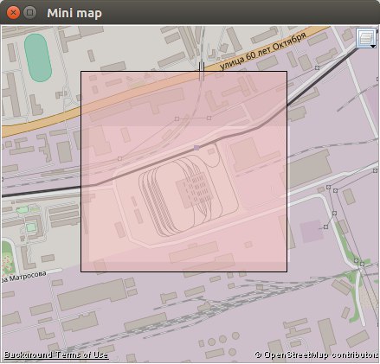
Task: Open the layer switcher stack icon
Action: pos(366,37)
